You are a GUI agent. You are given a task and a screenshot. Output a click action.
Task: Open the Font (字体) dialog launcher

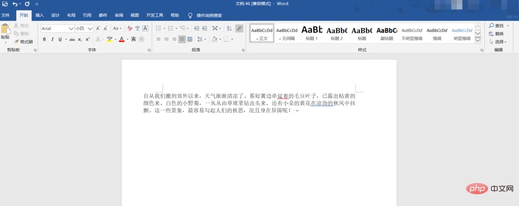pos(150,50)
